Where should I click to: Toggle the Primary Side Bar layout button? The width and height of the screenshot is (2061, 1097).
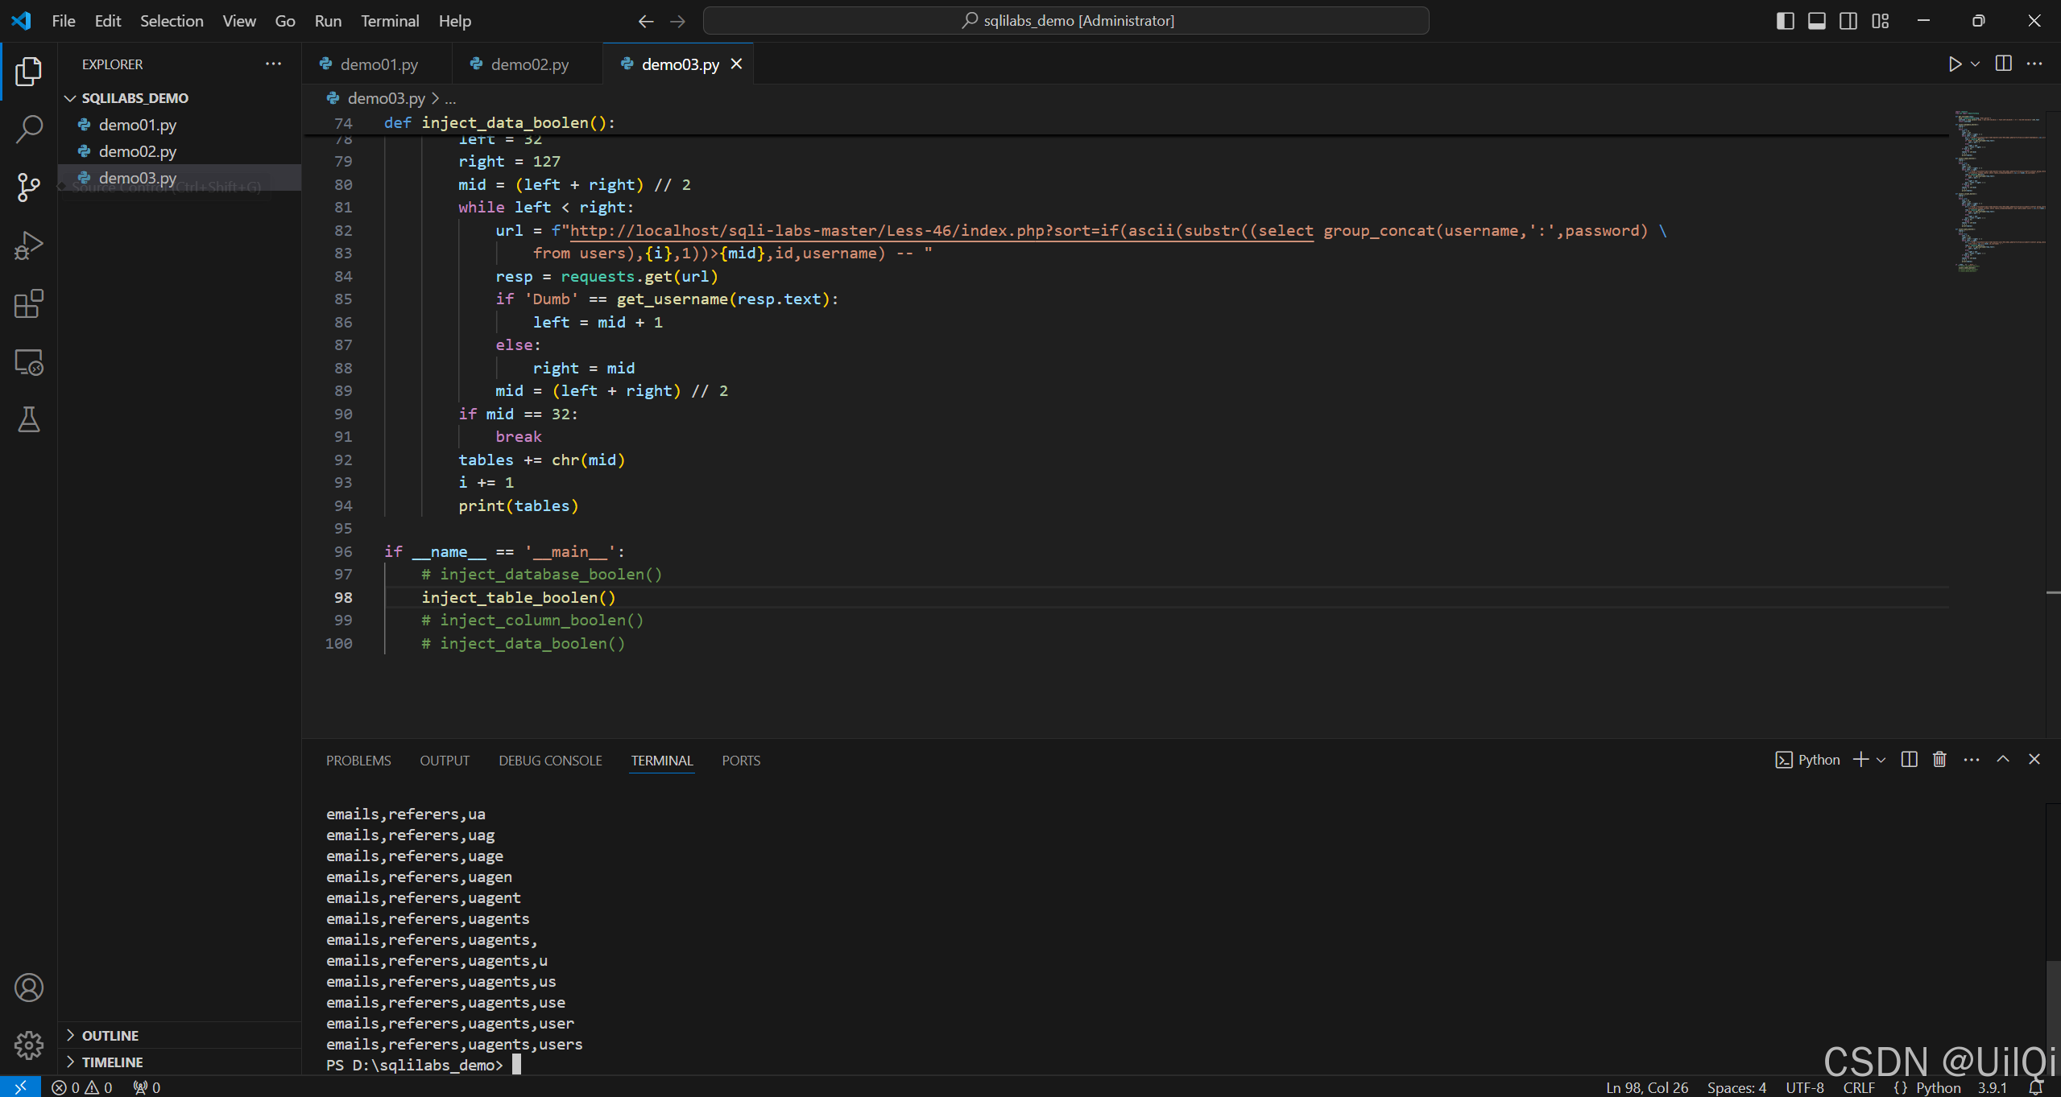1785,21
